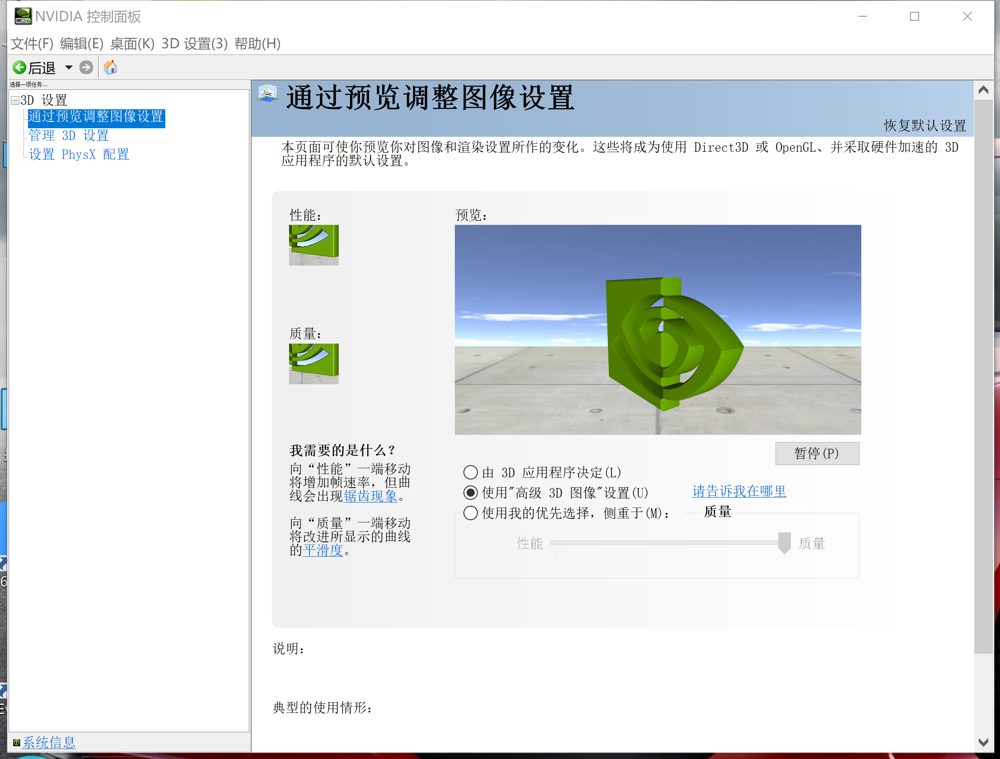Open the 平滑度 help link
This screenshot has width=1000, height=759.
[x=323, y=550]
